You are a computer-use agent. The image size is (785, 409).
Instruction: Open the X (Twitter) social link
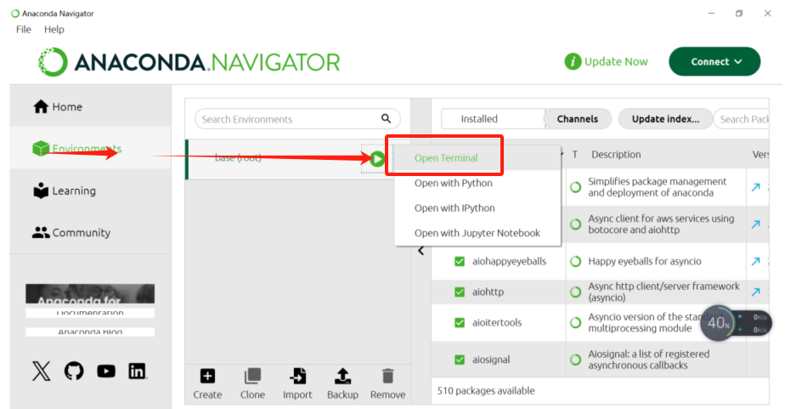pyautogui.click(x=41, y=372)
